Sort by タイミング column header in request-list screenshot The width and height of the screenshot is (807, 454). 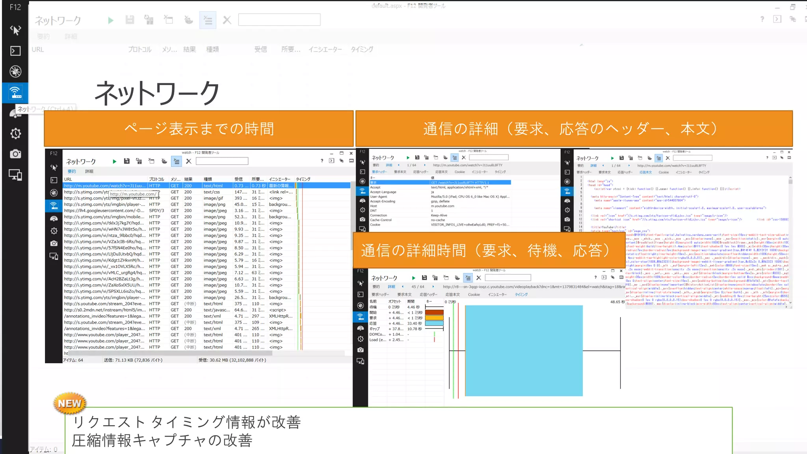tap(303, 179)
